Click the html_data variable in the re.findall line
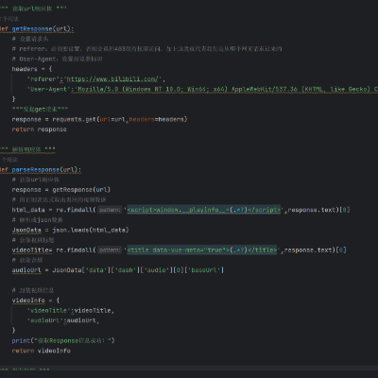378x378 pixels. click(x=28, y=210)
